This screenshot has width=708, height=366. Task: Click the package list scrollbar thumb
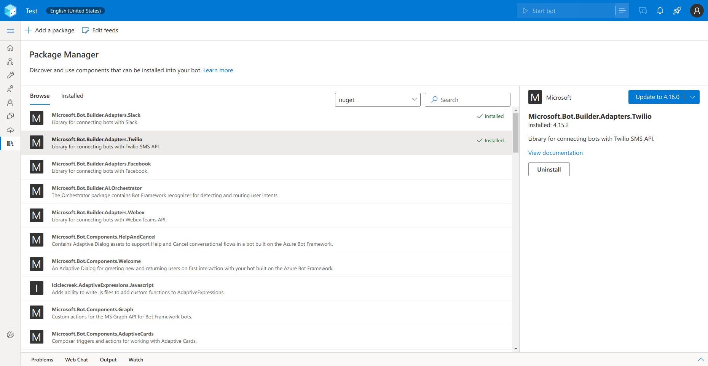pos(516,133)
